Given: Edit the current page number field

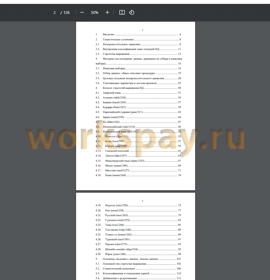Looking at the screenshot, I should 54,13.
